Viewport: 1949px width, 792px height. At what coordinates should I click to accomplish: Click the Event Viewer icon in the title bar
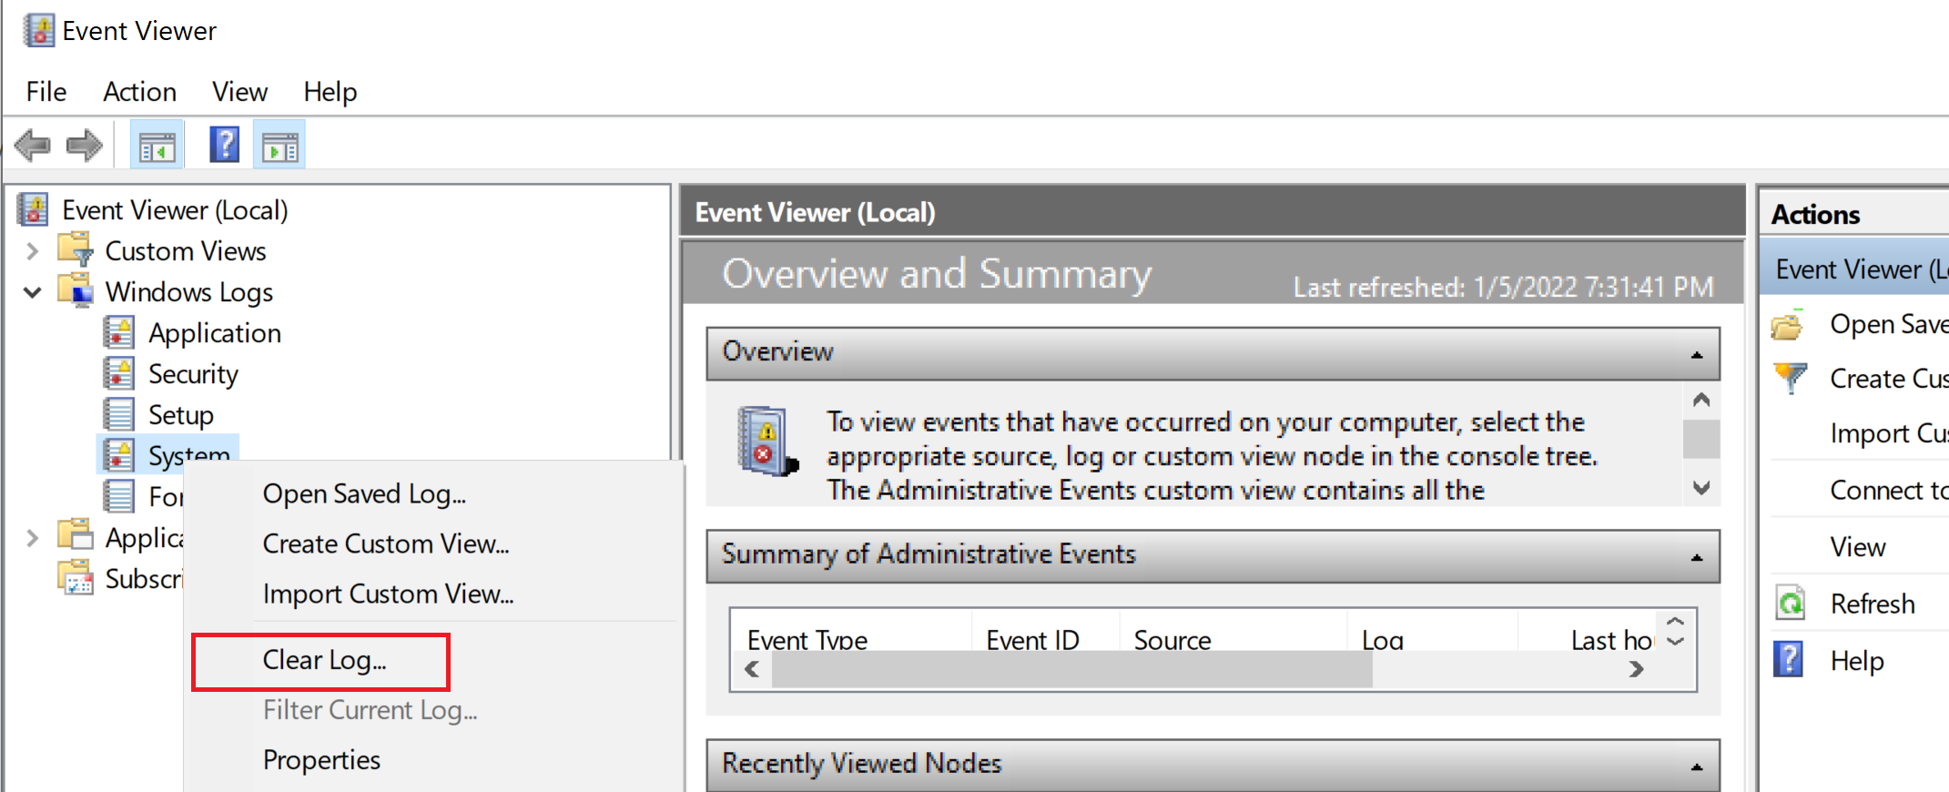pos(37,29)
